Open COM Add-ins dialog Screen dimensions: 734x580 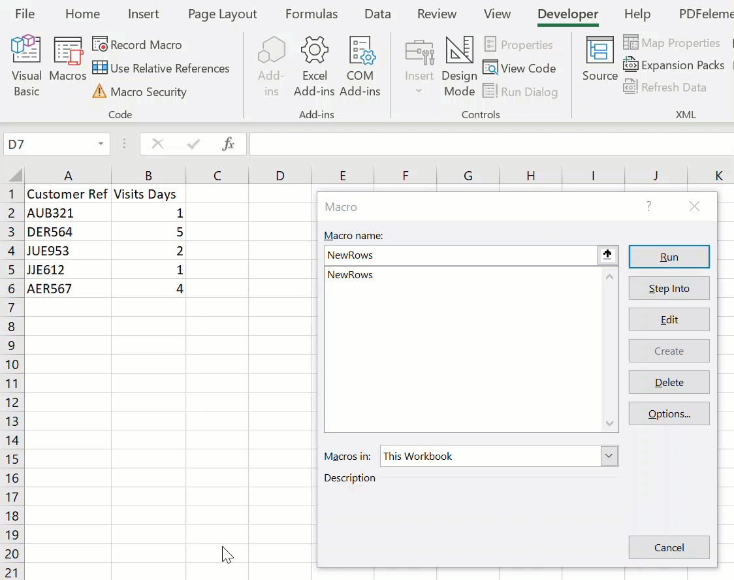pos(360,66)
